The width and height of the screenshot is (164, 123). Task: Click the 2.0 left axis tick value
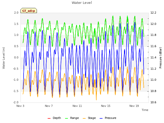(16, 13)
